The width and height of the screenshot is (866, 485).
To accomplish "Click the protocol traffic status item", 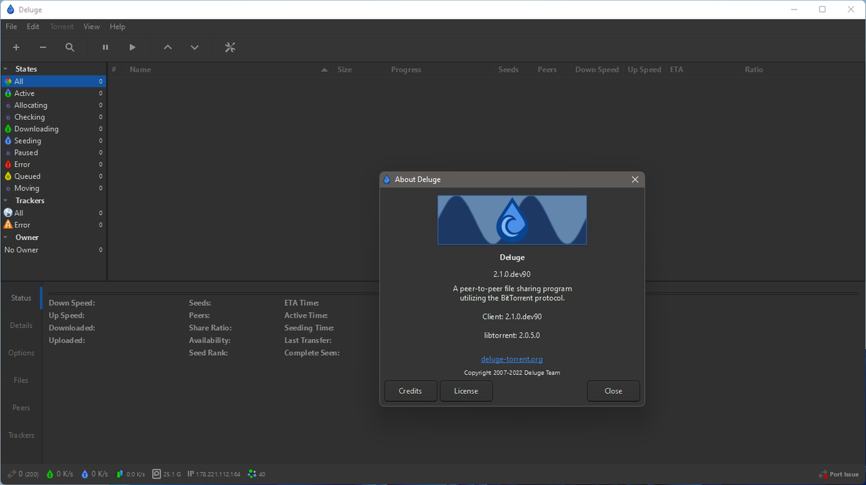I will [x=131, y=474].
